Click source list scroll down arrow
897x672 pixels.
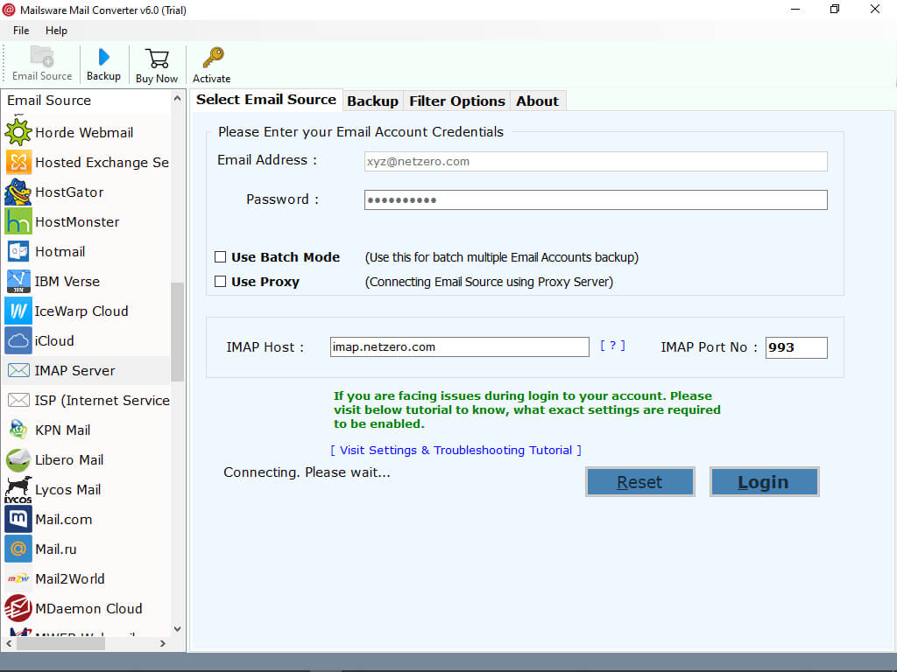177,629
